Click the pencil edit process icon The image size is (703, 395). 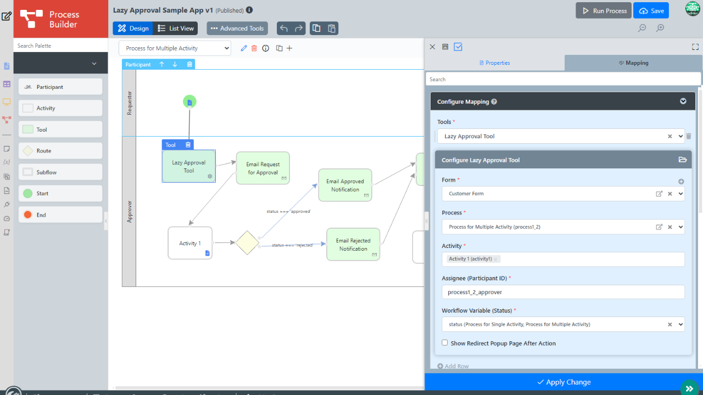tap(244, 48)
